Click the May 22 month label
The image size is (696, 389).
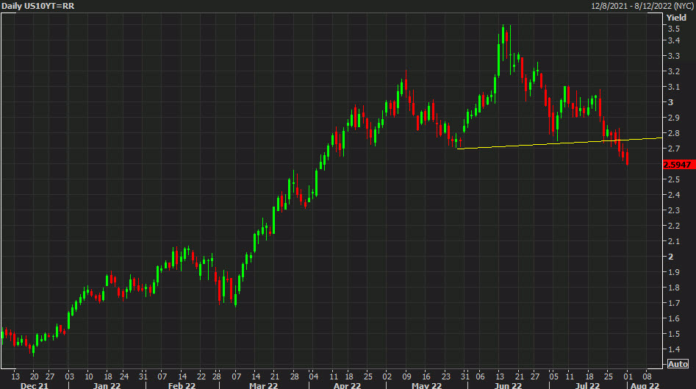click(x=426, y=385)
